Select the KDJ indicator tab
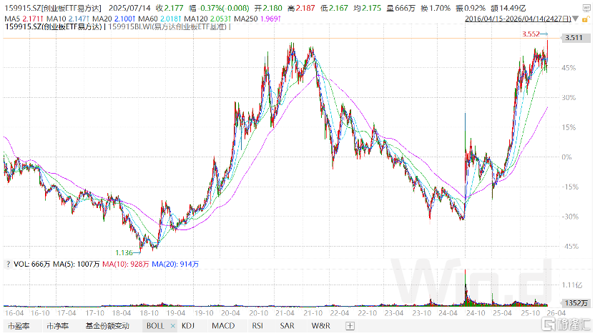This screenshot has height=336, width=595. tap(188, 326)
